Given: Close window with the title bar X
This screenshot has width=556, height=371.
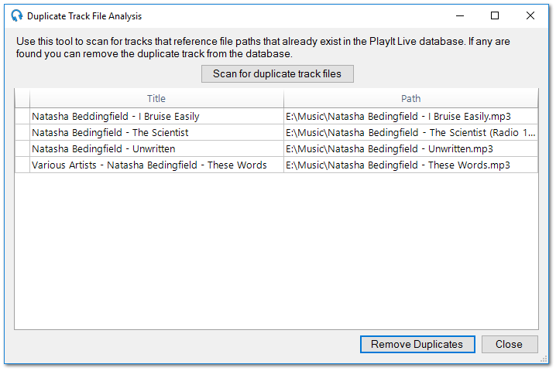Looking at the screenshot, I should tap(530, 16).
